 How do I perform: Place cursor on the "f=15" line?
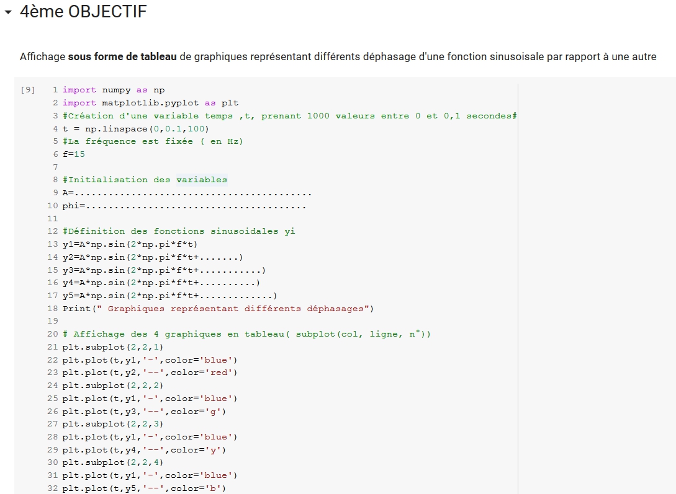coord(74,154)
